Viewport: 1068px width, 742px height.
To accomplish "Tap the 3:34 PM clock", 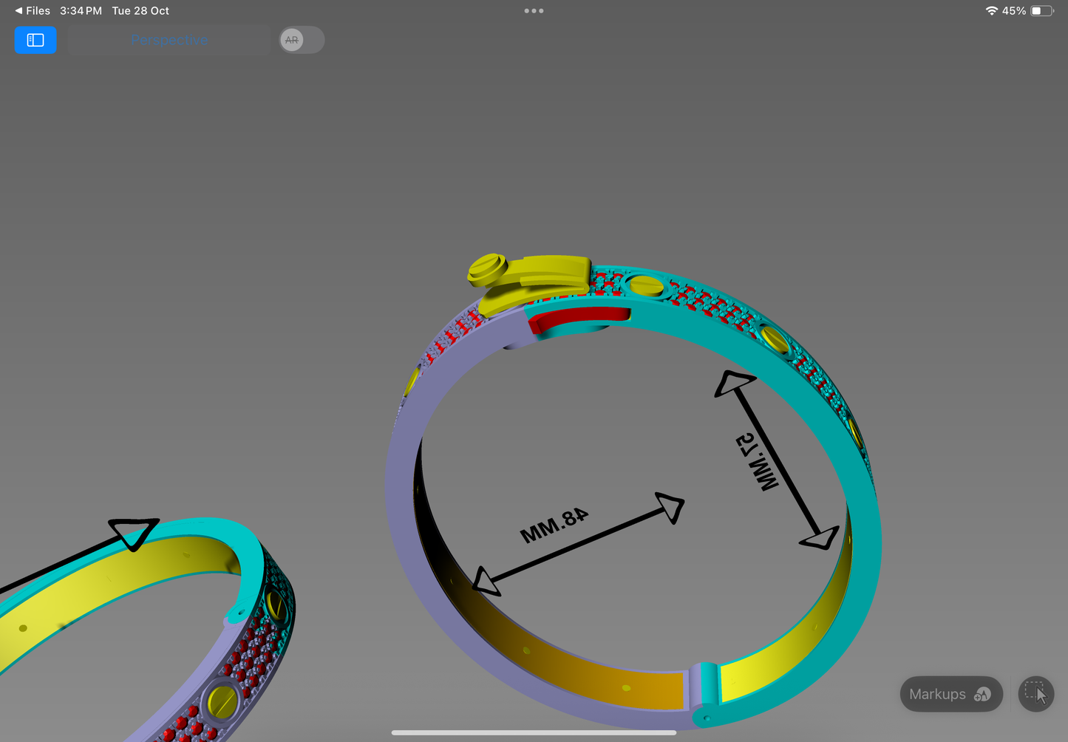I will coord(81,11).
